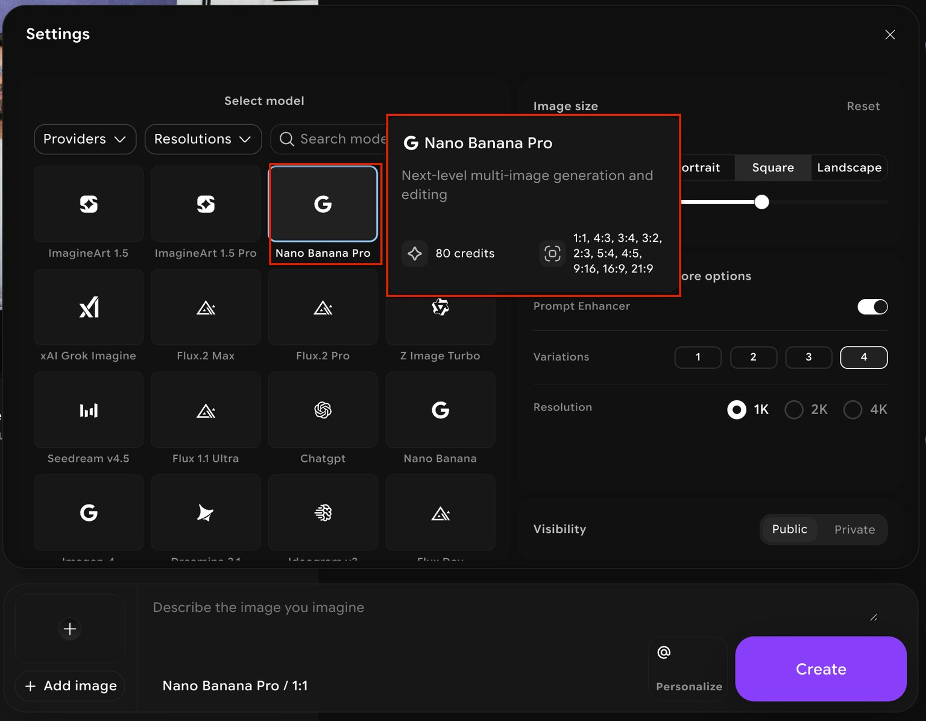Select the 4K resolution radio button

852,410
